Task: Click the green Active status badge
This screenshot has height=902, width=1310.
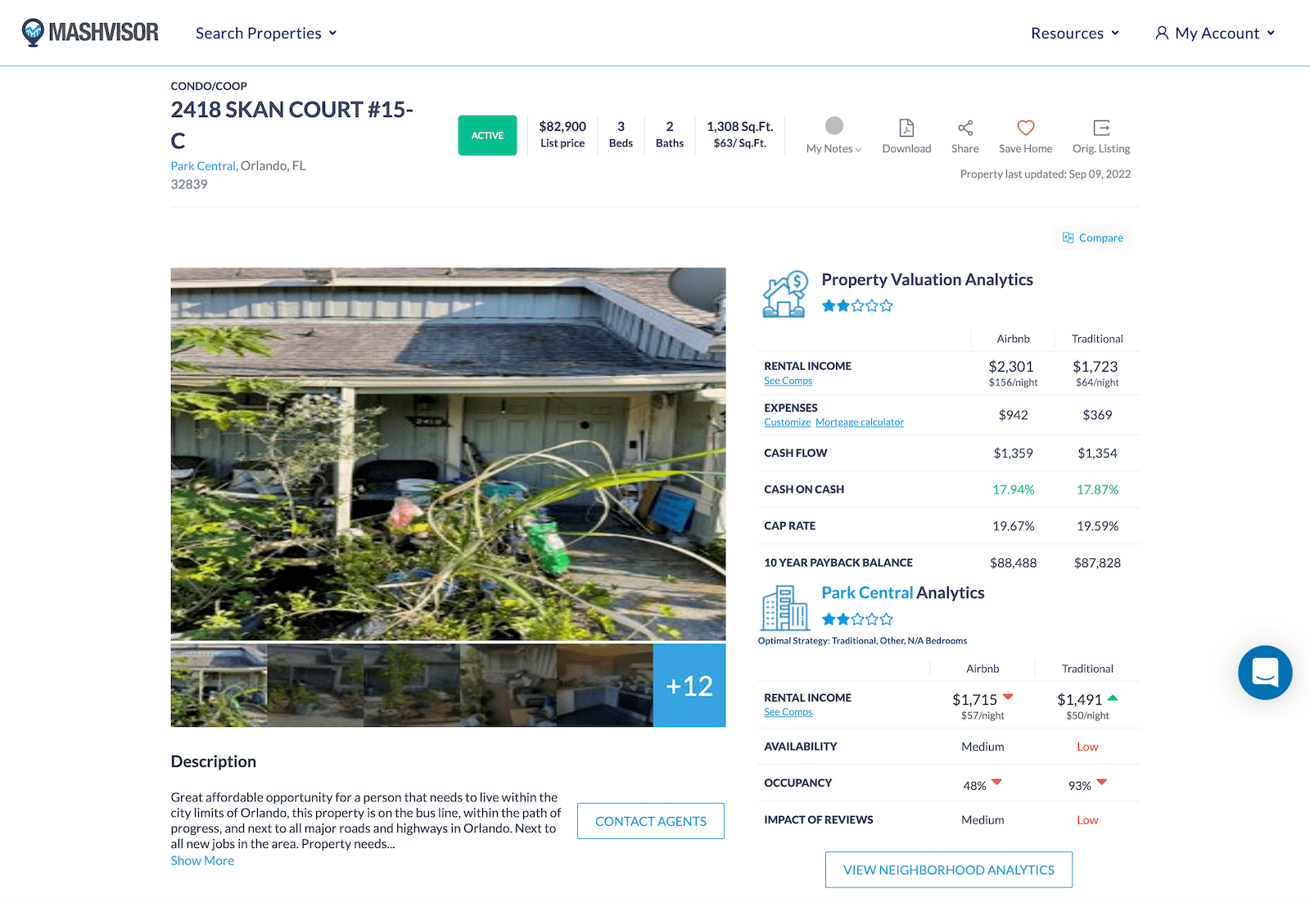Action: tap(487, 136)
